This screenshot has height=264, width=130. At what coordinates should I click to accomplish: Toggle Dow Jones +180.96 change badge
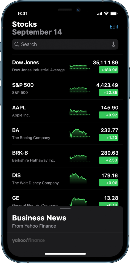108,70
